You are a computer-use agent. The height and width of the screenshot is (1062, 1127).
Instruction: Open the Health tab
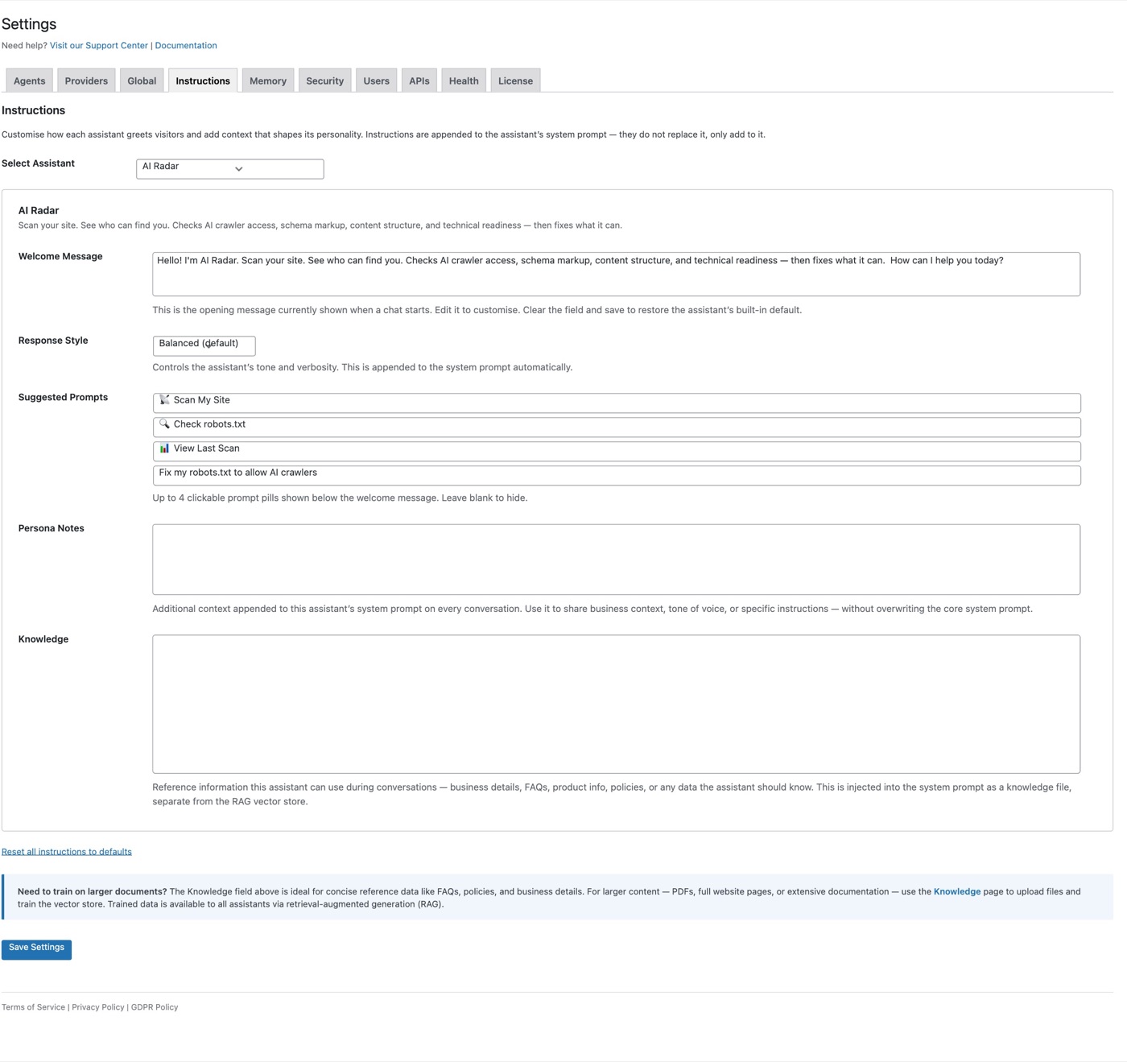[463, 81]
